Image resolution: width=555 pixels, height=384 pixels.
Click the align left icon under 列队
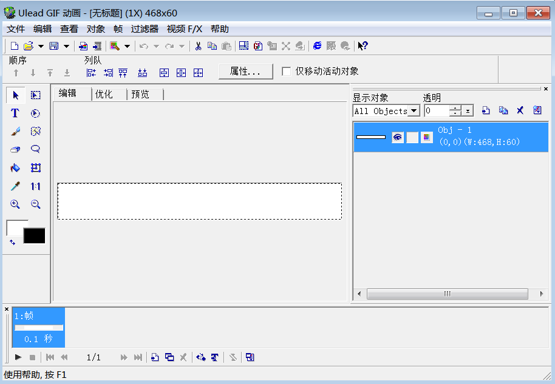pos(91,73)
